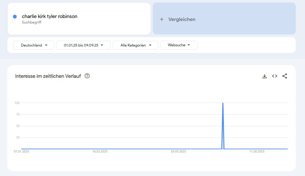Edit search term charlie kirk tyler robinson
305x176 pixels.
[x=50, y=16]
